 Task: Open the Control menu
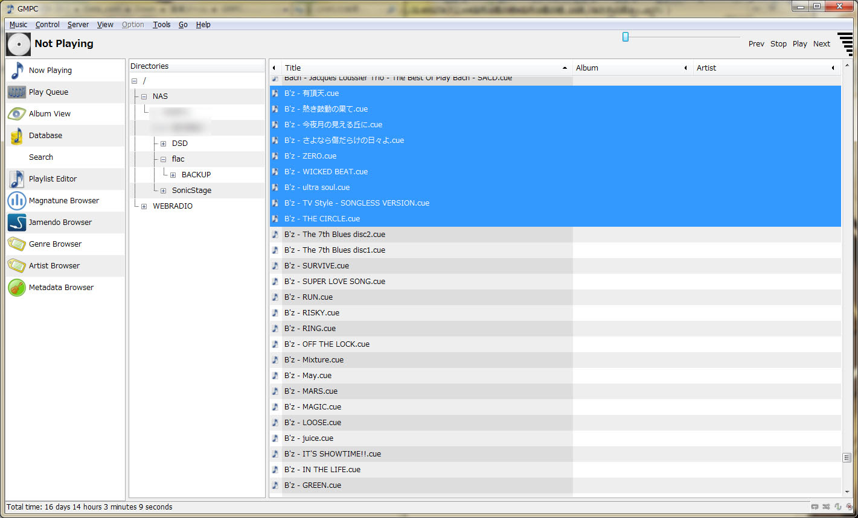pyautogui.click(x=47, y=25)
